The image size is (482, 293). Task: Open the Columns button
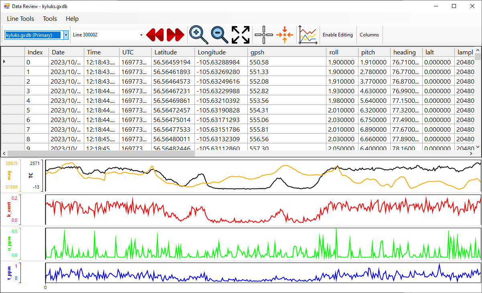369,35
